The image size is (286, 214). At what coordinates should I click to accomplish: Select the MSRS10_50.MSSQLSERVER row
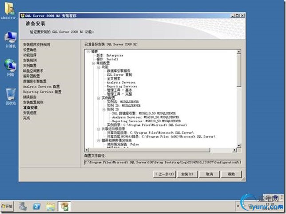click(x=146, y=121)
